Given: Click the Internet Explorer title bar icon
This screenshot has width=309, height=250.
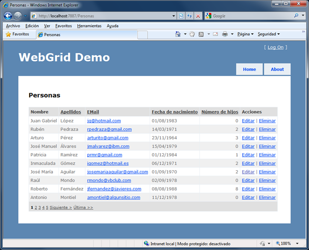Looking at the screenshot, I should [6, 5].
